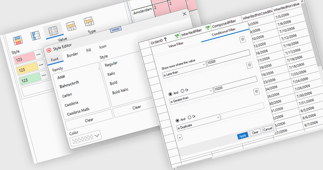The width and height of the screenshot is (323, 170).
Task: Open ellipsis menu next to pink 123 style
Action: click(38, 55)
